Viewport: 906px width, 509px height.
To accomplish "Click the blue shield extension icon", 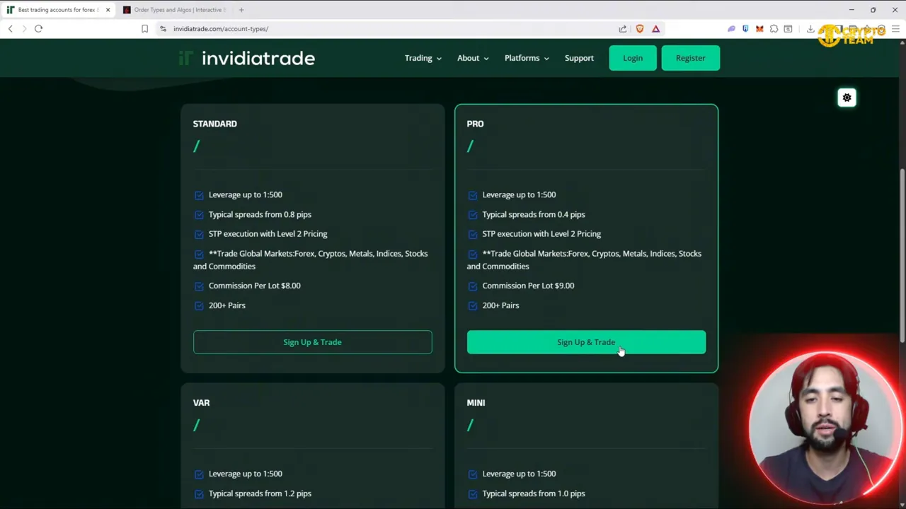I will (x=745, y=28).
